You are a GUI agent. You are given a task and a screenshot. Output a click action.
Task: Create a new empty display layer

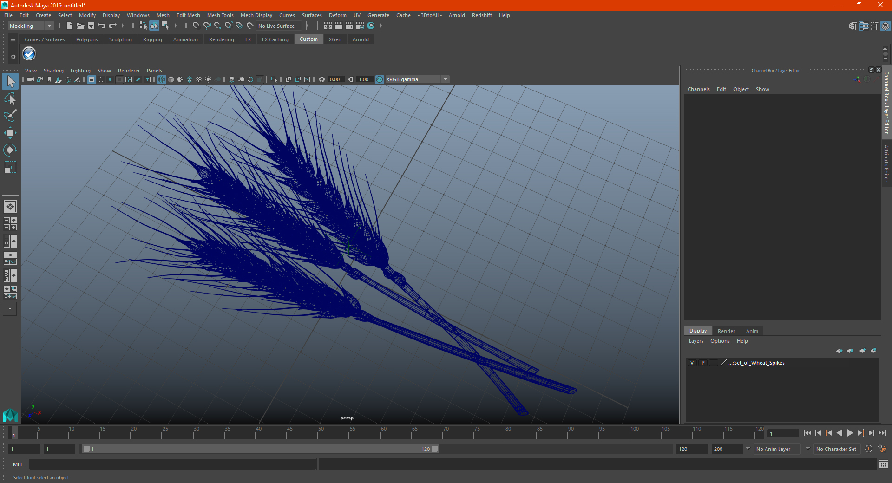pyautogui.click(x=862, y=351)
